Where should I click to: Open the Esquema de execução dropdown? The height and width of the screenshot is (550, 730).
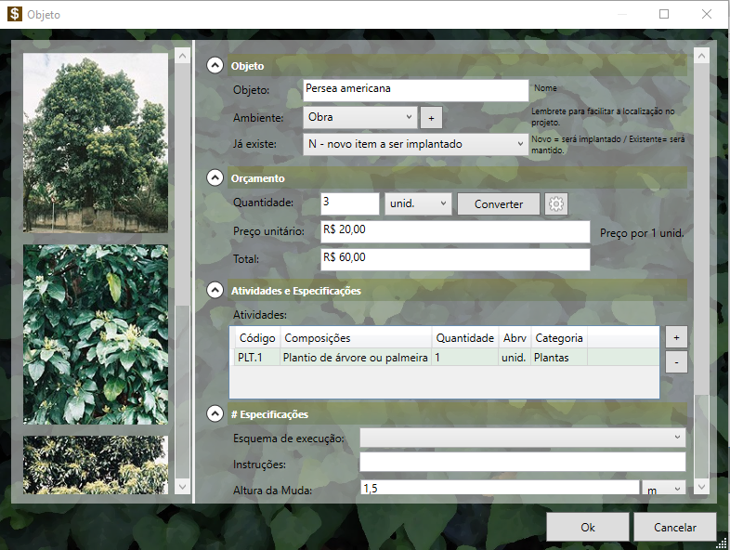pyautogui.click(x=522, y=438)
